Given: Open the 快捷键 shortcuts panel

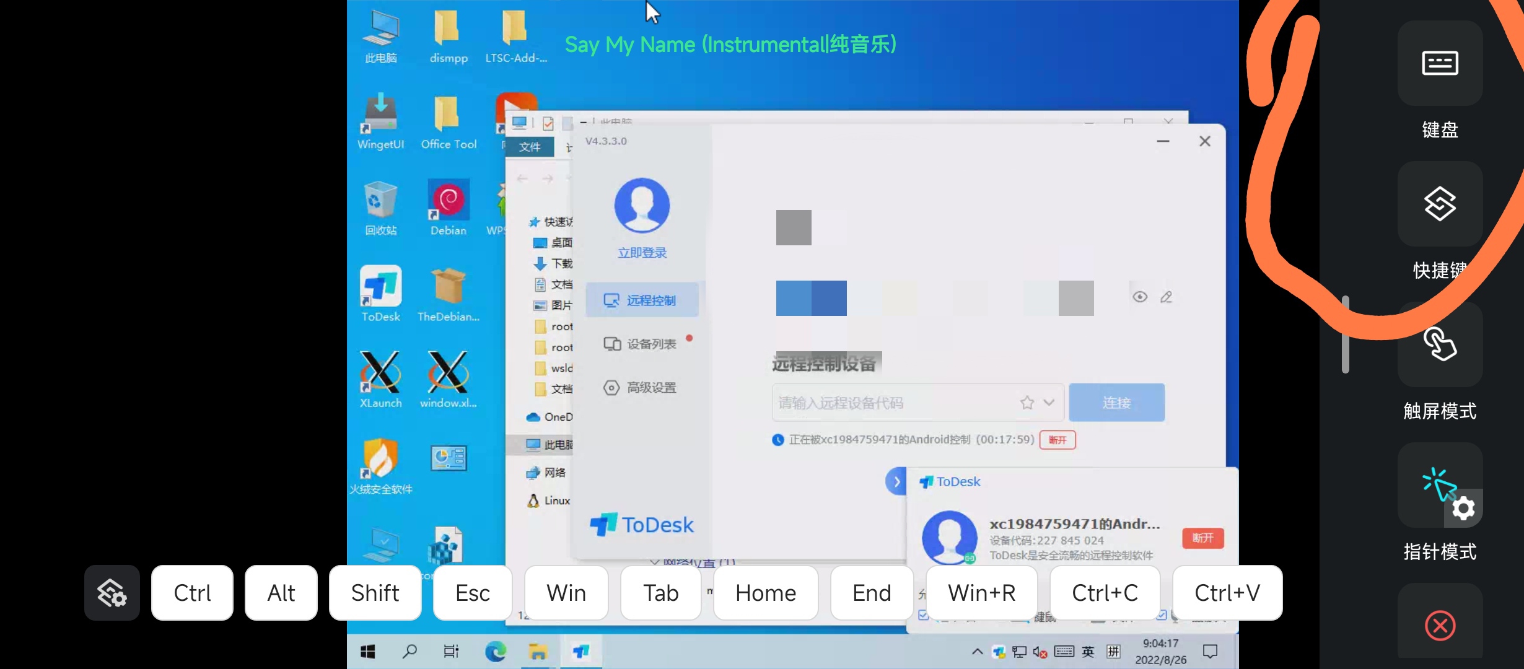Looking at the screenshot, I should 1440,204.
